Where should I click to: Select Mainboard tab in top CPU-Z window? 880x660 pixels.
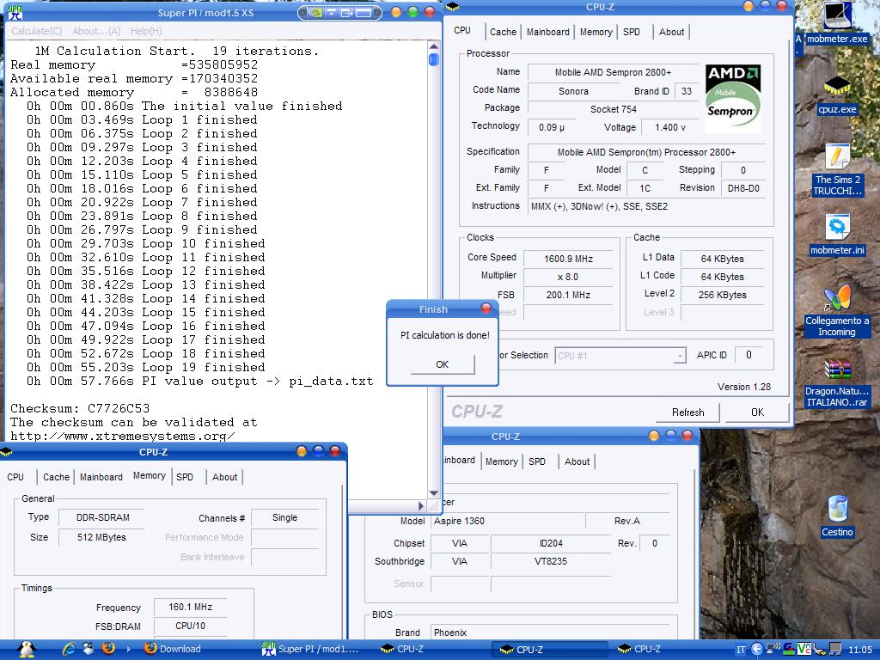click(x=547, y=32)
